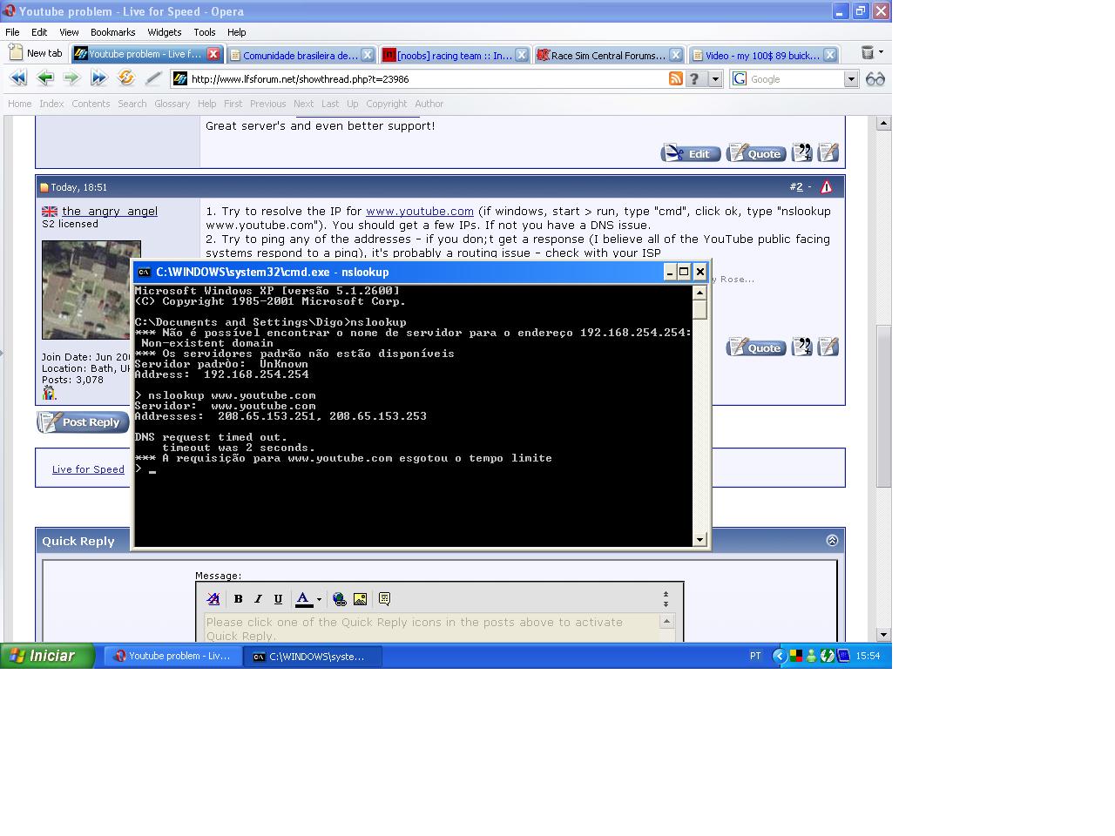Apply bold in the Quick Reply editor
This screenshot has width=1115, height=836.
point(238,599)
